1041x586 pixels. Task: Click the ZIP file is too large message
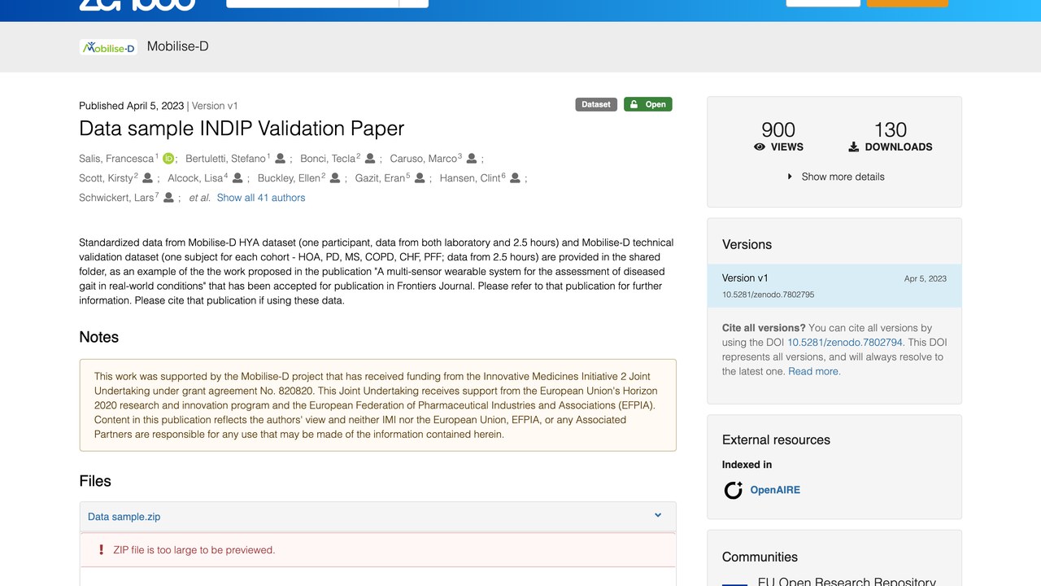pyautogui.click(x=194, y=550)
